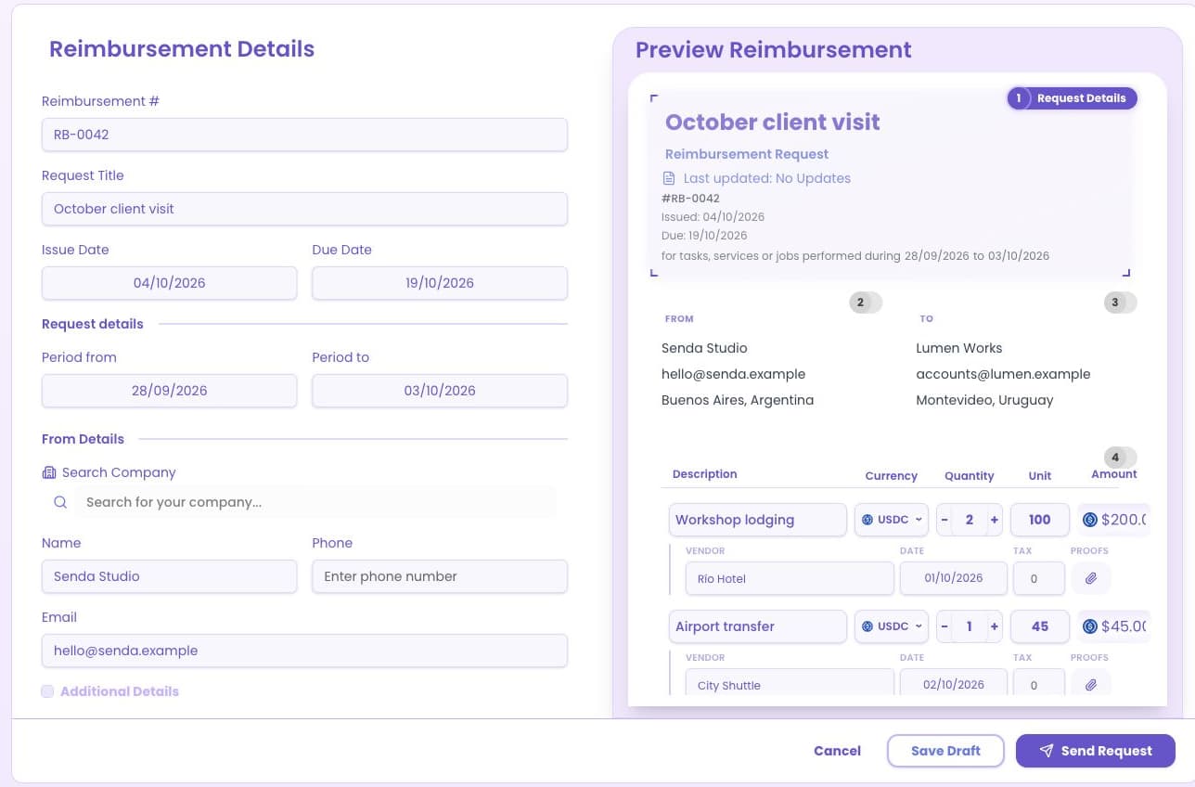The width and height of the screenshot is (1195, 787).
Task: Edit the Workshop lodging description
Action: coord(758,520)
